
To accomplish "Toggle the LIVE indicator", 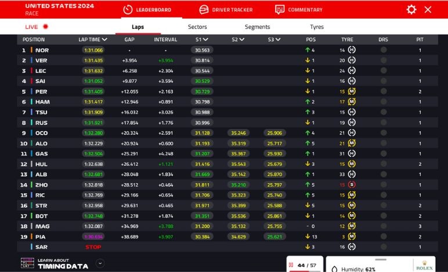I will click(x=37, y=27).
